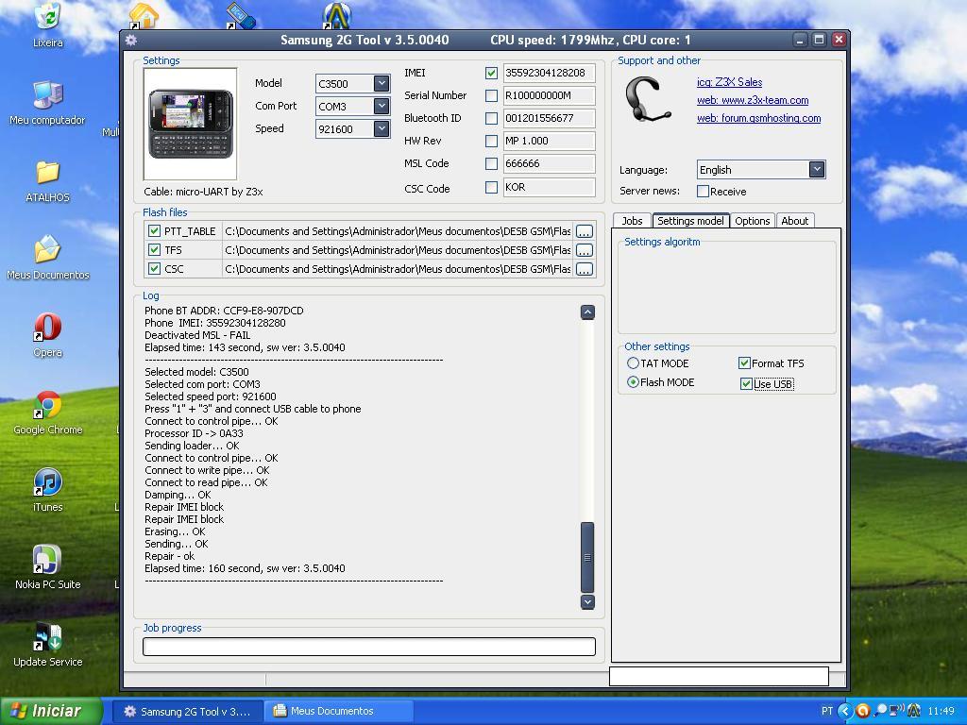Switch to the Jobs tab
Image resolution: width=967 pixels, height=725 pixels.
(632, 221)
